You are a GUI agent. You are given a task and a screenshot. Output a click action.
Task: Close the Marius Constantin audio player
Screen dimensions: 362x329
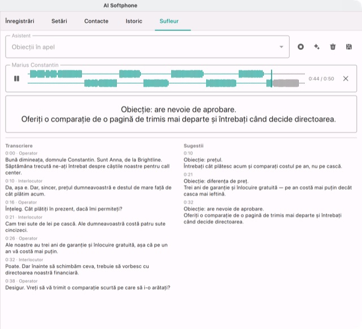coord(346,79)
